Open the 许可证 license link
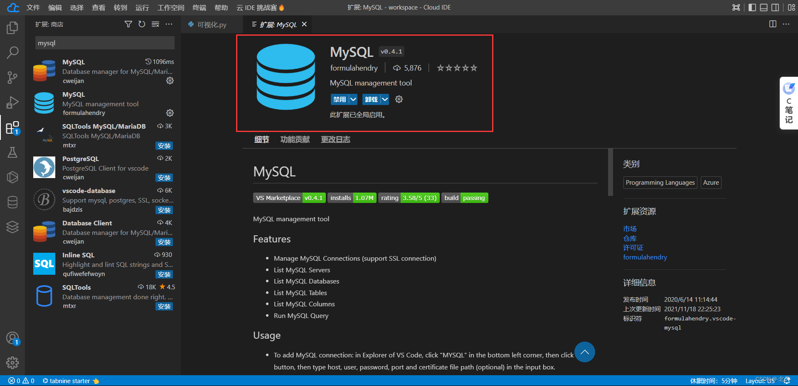 point(633,247)
